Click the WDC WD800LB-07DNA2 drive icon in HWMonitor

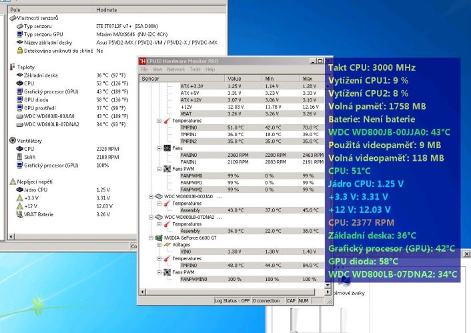pos(159,217)
